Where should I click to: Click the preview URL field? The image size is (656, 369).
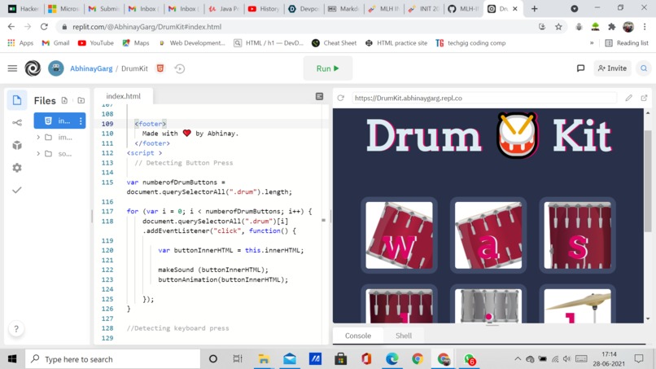(x=484, y=98)
